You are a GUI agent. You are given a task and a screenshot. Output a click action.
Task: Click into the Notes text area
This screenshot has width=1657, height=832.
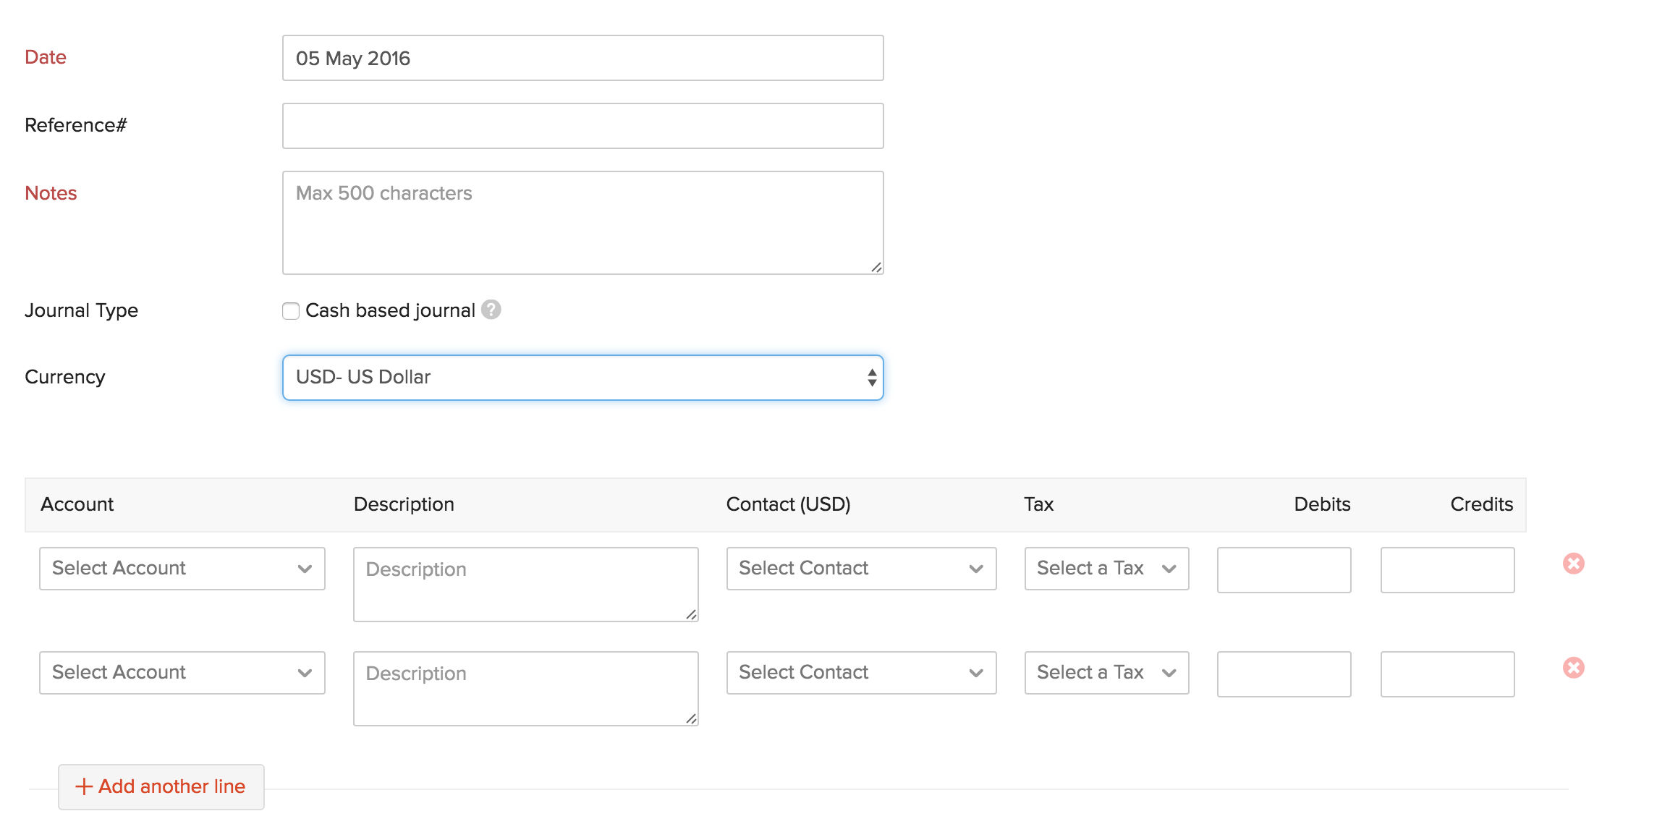(x=582, y=223)
